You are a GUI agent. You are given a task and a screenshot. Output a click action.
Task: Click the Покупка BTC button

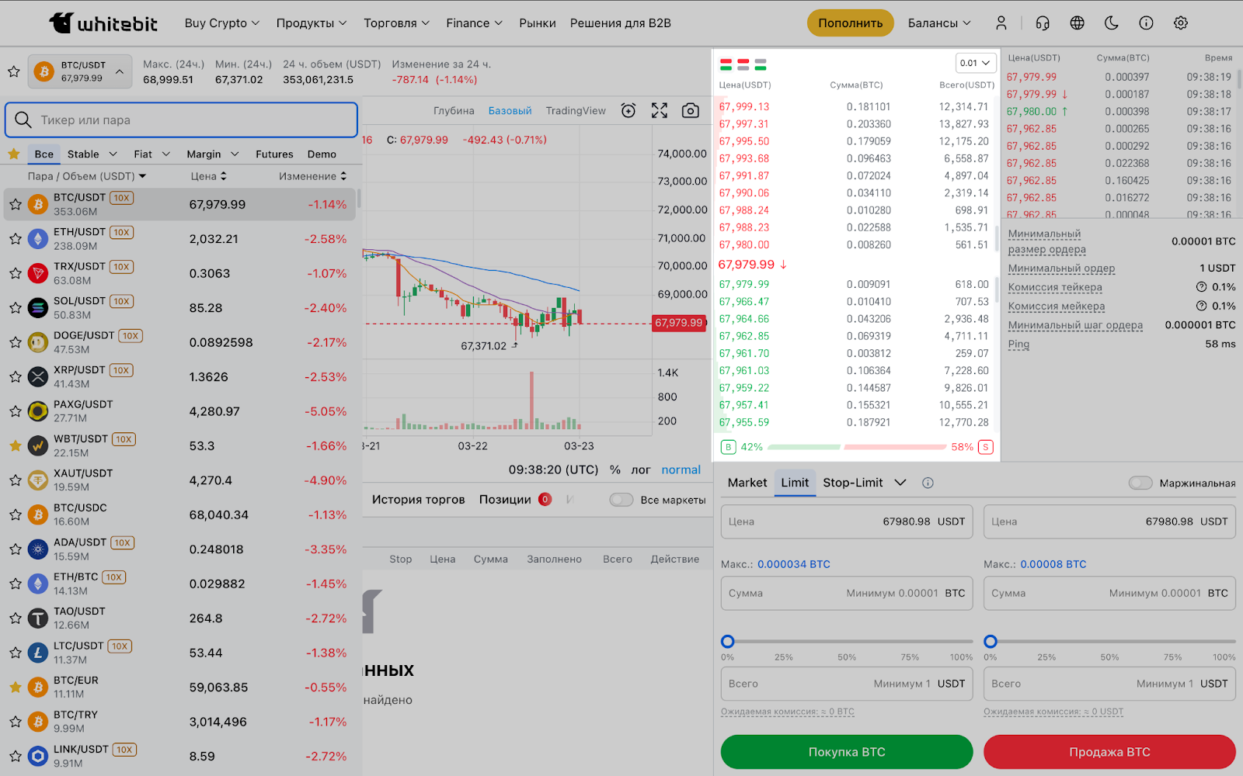[x=847, y=752]
